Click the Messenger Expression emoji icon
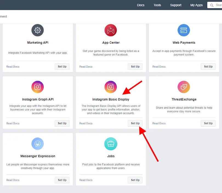222x193 pixels. (38, 144)
